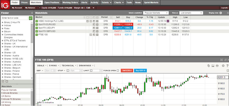Save chart as image icon
Viewport: 229px width, 106px height.
pos(213,66)
